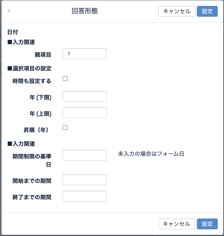Click the 終了までの期間 input field
224x236 pixels.
(85, 196)
